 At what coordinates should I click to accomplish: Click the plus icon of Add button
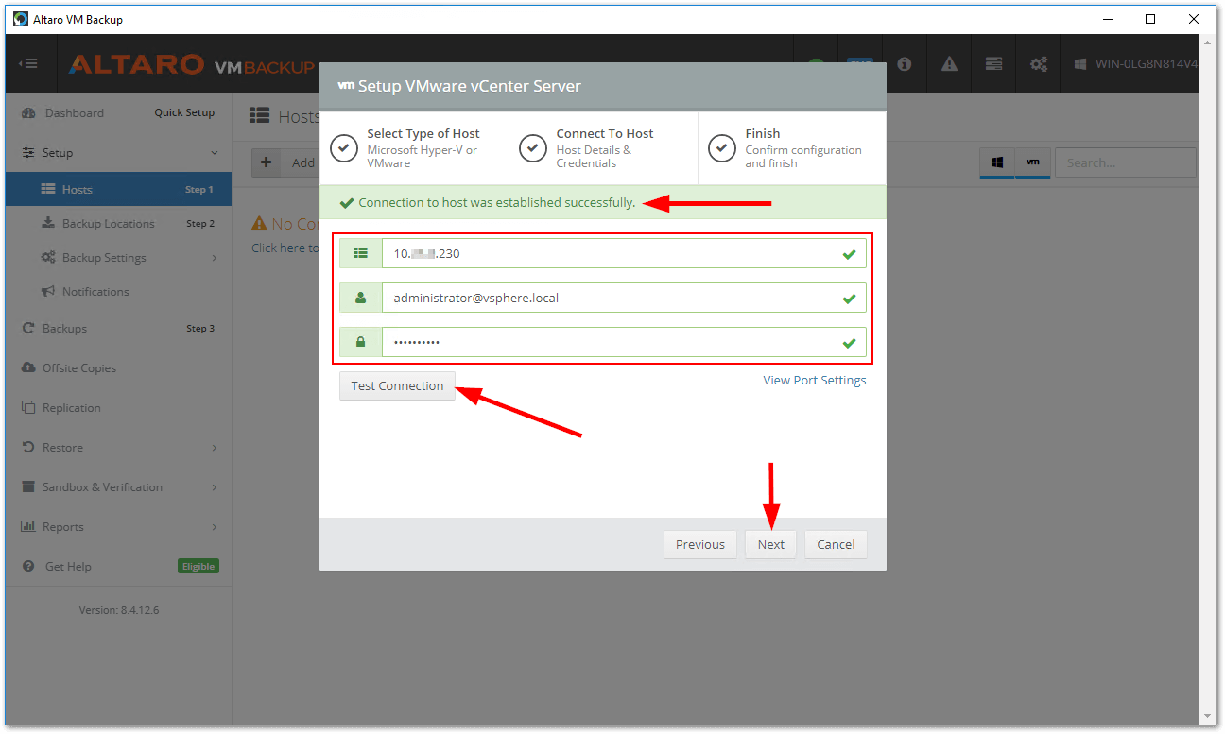coord(267,162)
